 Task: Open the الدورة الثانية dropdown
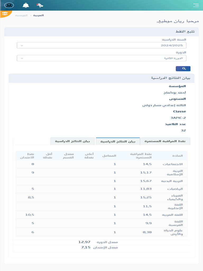[101, 58]
